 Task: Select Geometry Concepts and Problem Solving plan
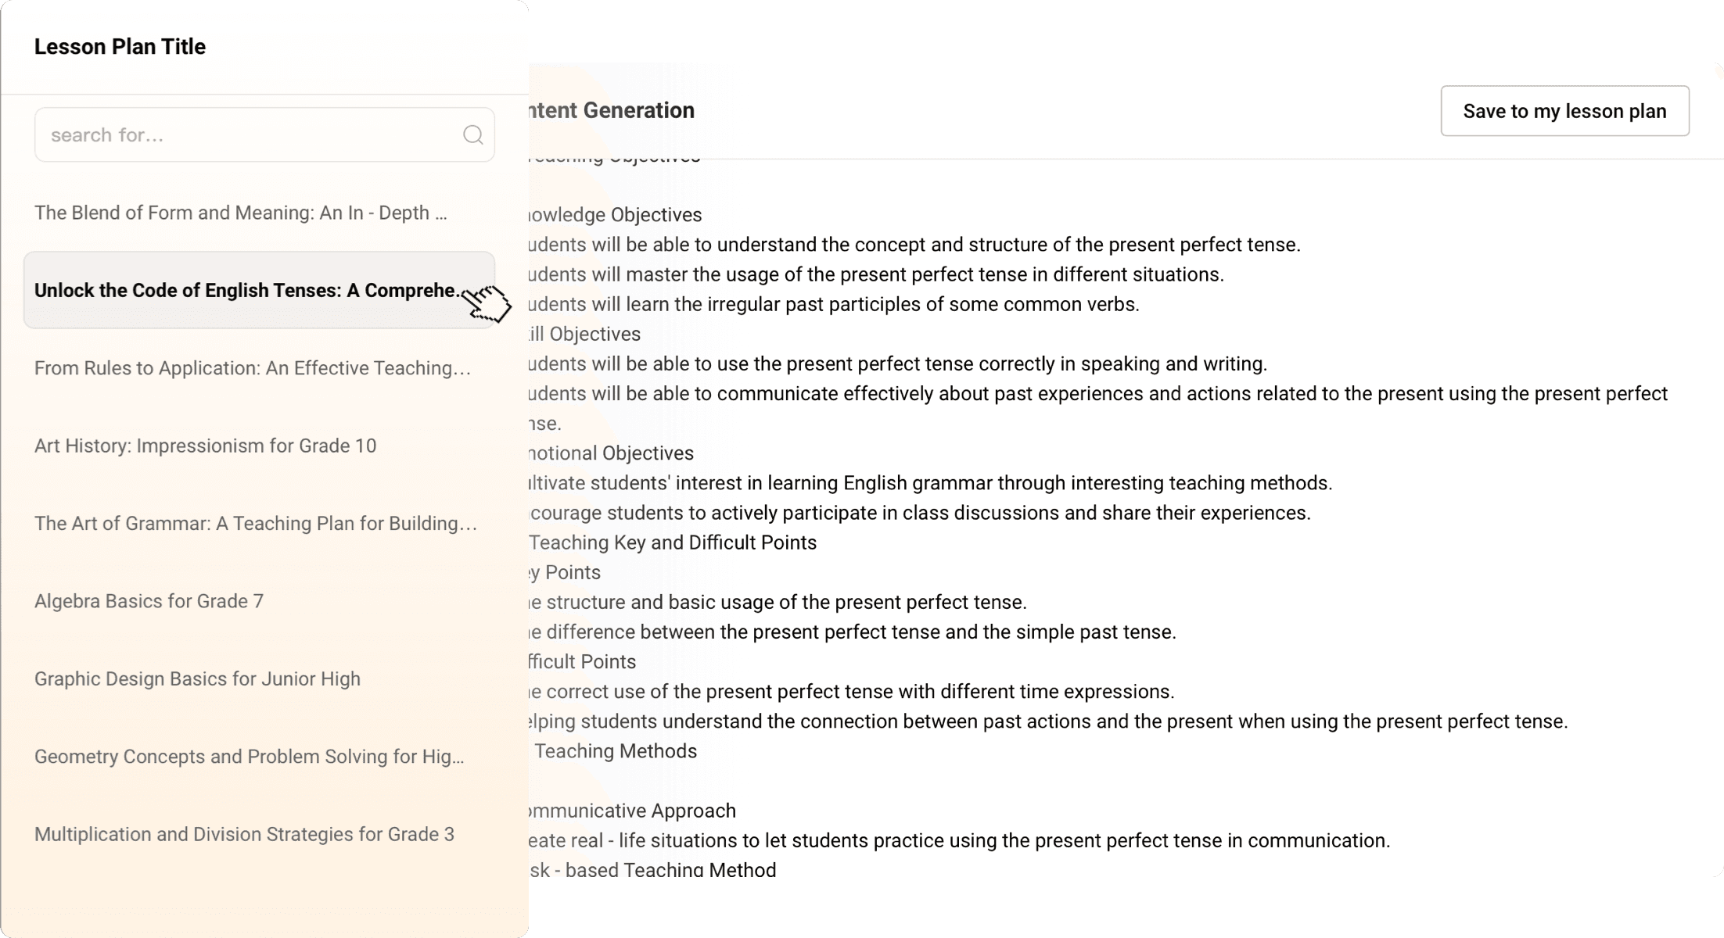[x=249, y=757]
